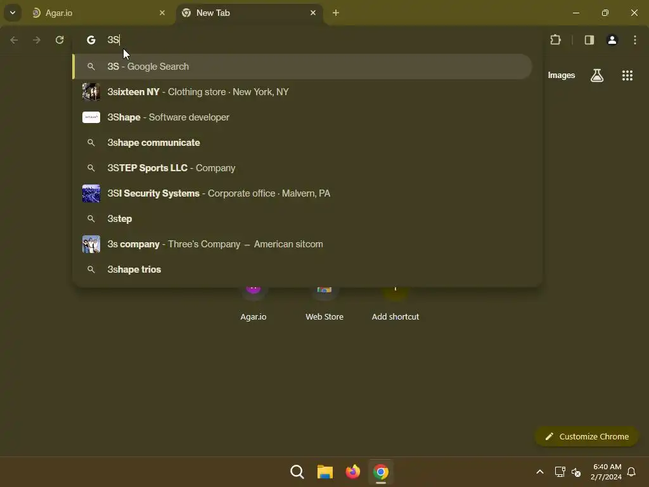Show hidden system tray icons
This screenshot has width=649, height=487.
click(540, 472)
